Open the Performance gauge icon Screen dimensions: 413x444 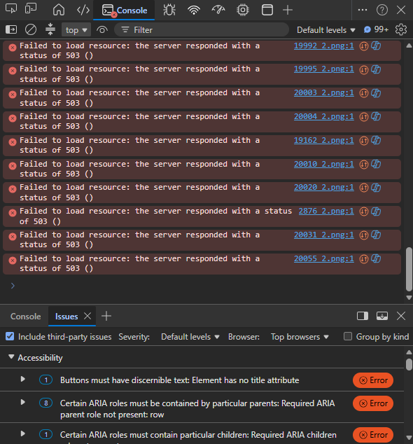click(x=218, y=11)
